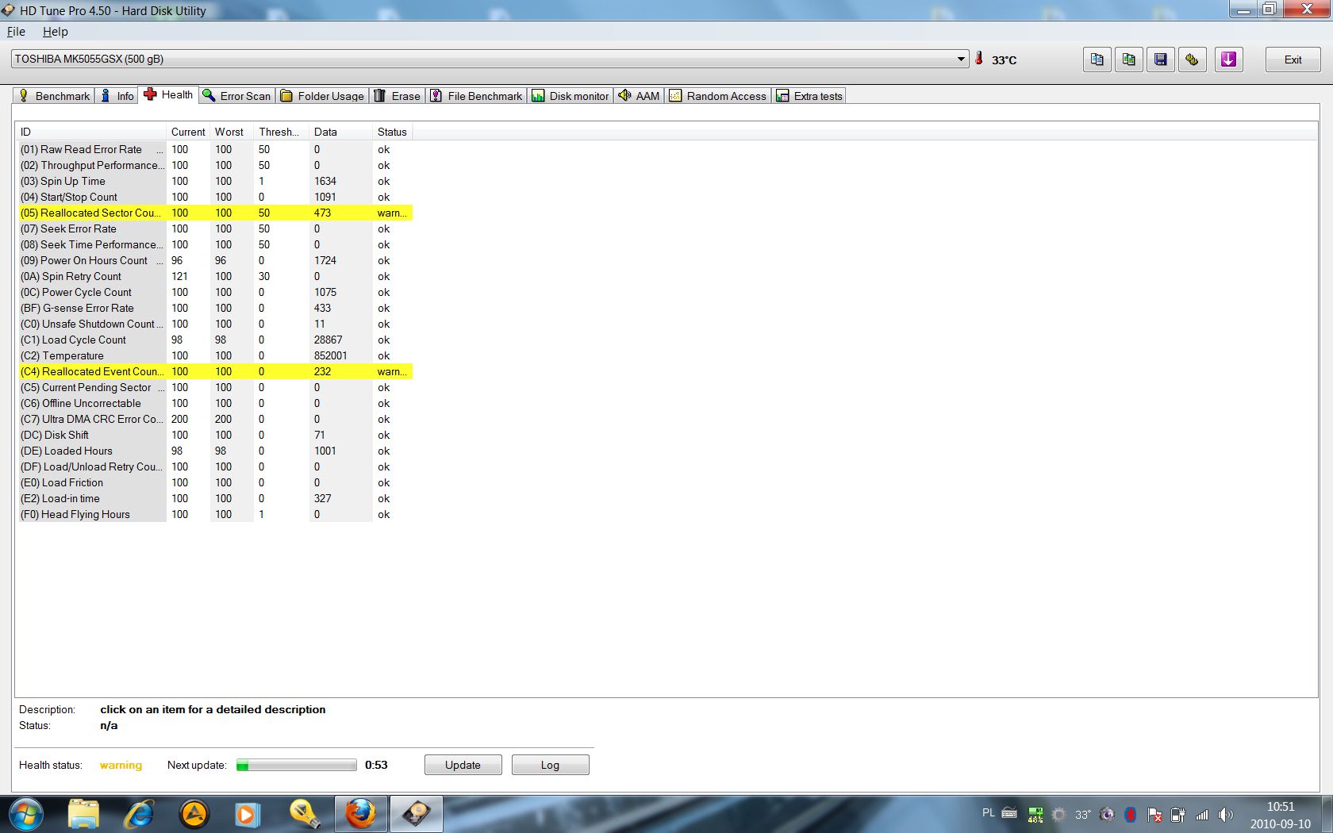Select the (0A) Spin Retry Count row
1333x833 pixels.
click(x=214, y=276)
